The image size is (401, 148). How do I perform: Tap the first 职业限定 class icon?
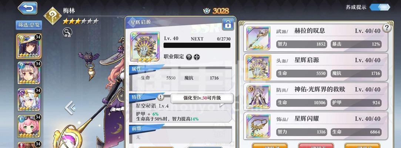click(189, 57)
